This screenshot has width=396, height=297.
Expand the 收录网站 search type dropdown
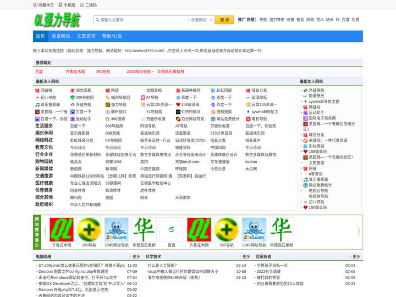click(201, 20)
